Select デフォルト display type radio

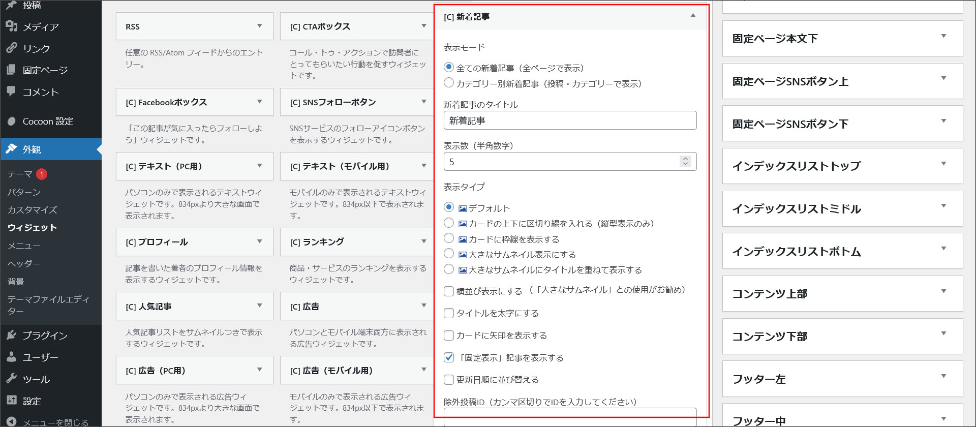(449, 207)
